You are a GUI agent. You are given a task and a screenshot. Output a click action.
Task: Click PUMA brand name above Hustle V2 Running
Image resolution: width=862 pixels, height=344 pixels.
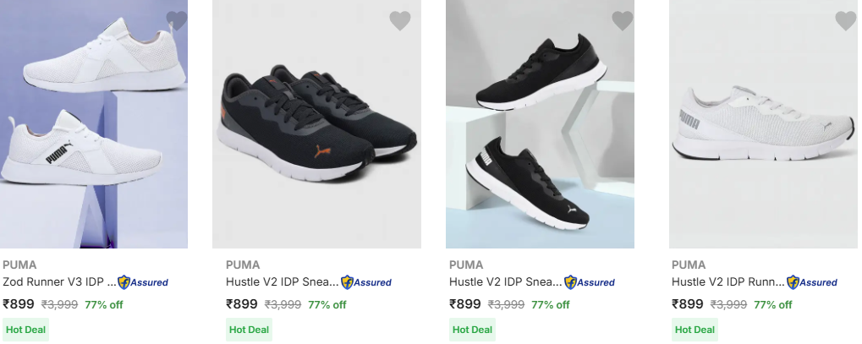(689, 265)
